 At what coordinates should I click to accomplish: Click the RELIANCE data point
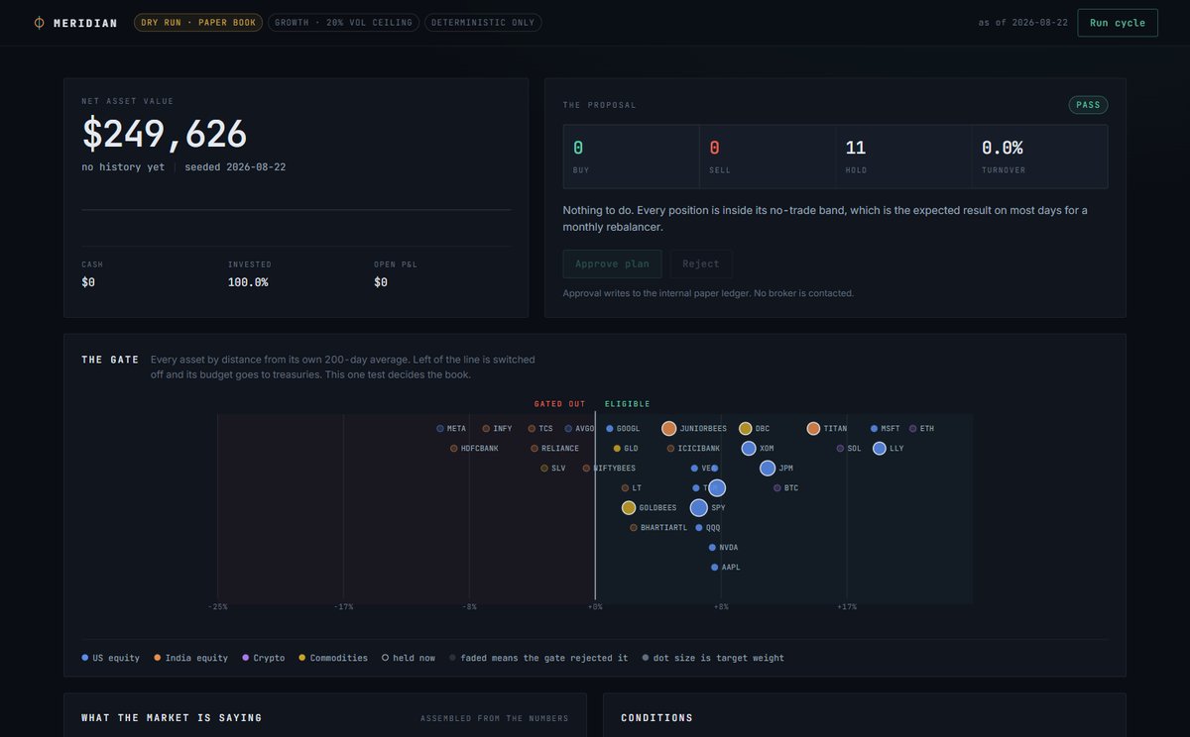click(x=535, y=449)
